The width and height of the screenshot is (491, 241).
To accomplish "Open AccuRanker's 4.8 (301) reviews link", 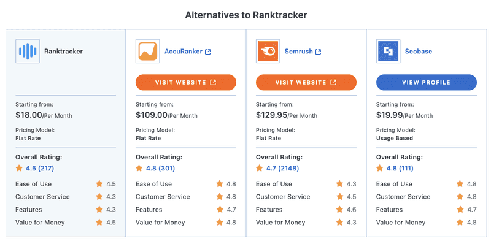I will [160, 169].
